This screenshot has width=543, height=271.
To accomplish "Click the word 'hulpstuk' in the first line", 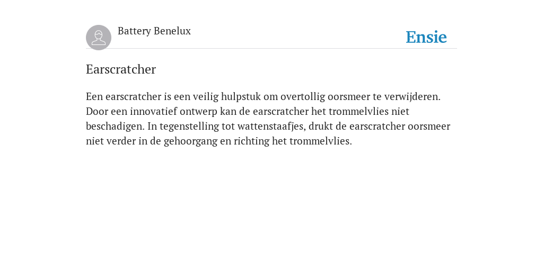I will 241,97.
